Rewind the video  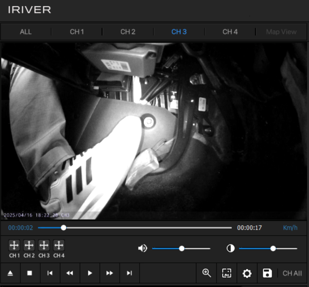[x=69, y=273]
